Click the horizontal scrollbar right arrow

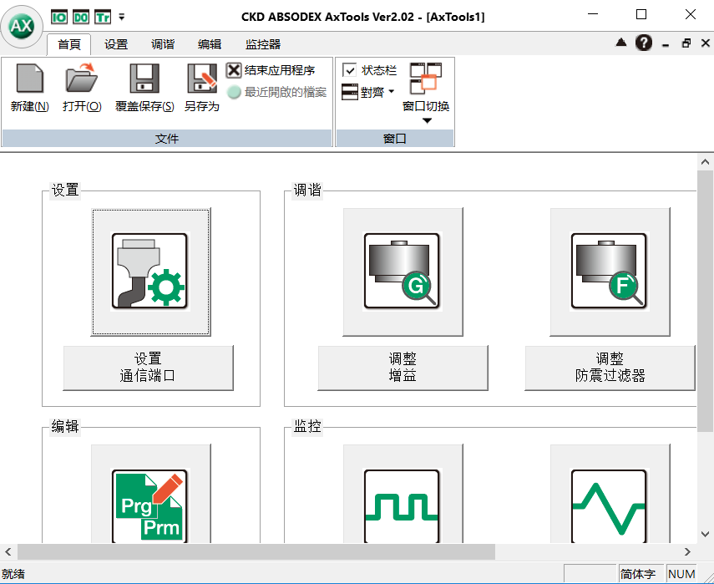click(688, 551)
